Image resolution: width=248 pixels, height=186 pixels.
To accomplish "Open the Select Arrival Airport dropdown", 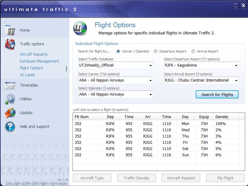I will [201, 80].
